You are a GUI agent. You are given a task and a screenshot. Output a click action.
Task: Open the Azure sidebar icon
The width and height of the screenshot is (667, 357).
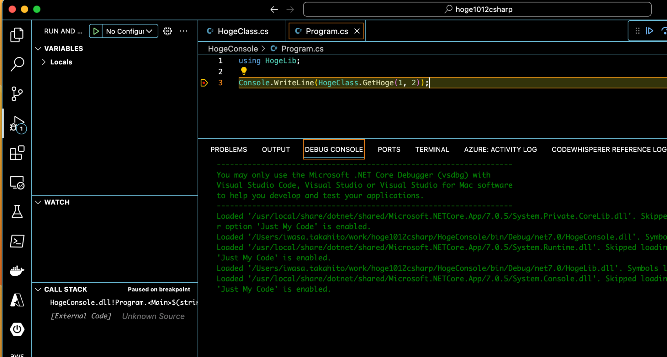(x=17, y=300)
